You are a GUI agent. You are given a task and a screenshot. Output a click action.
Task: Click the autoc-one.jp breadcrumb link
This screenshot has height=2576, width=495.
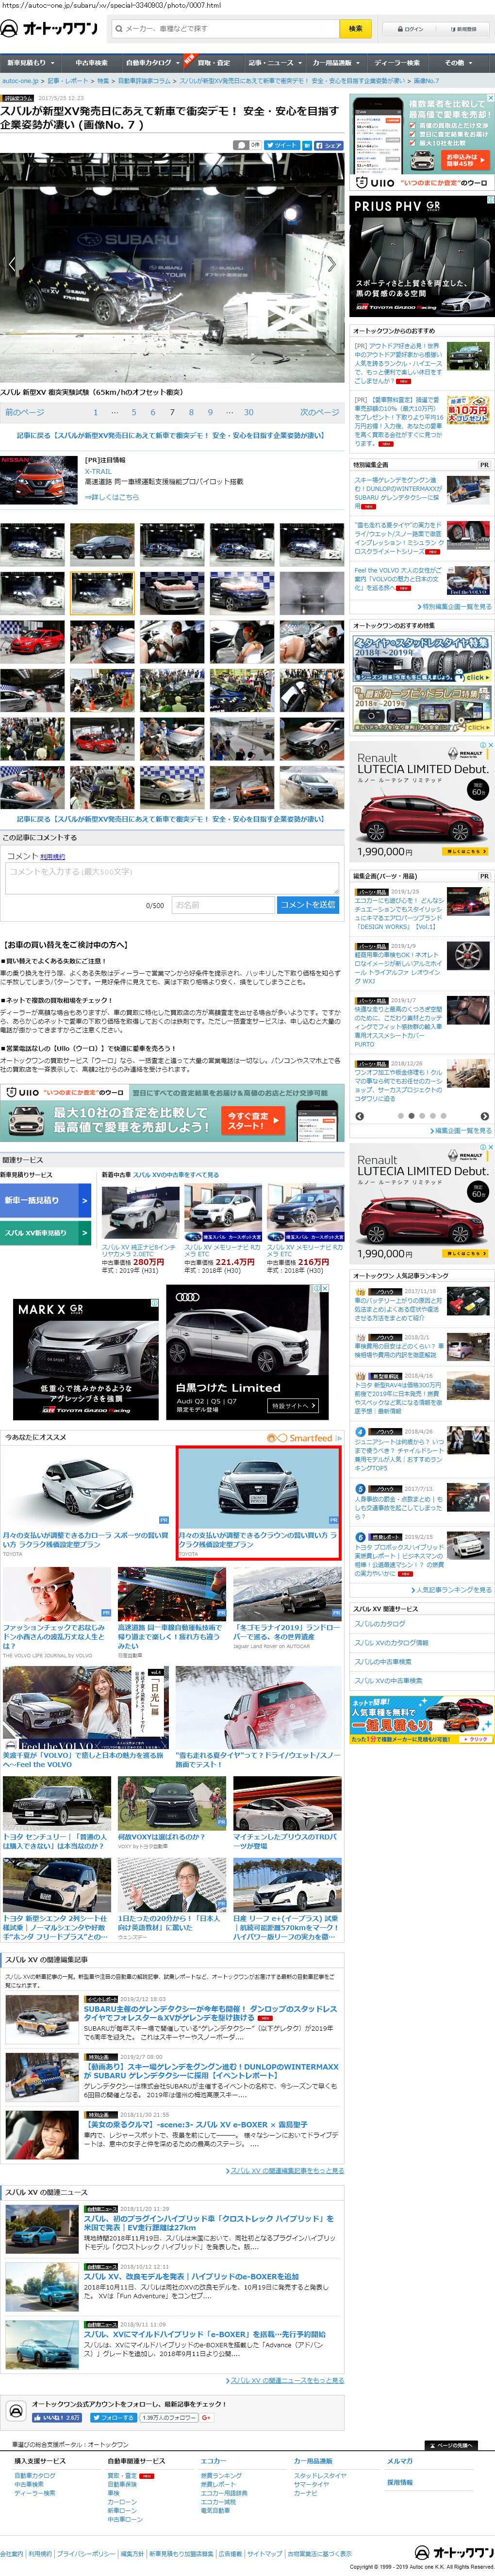click(x=21, y=81)
